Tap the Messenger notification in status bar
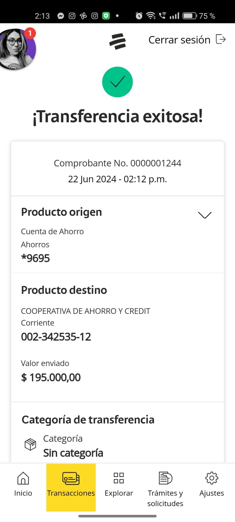Image resolution: width=235 pixels, height=522 pixels. 61,16
